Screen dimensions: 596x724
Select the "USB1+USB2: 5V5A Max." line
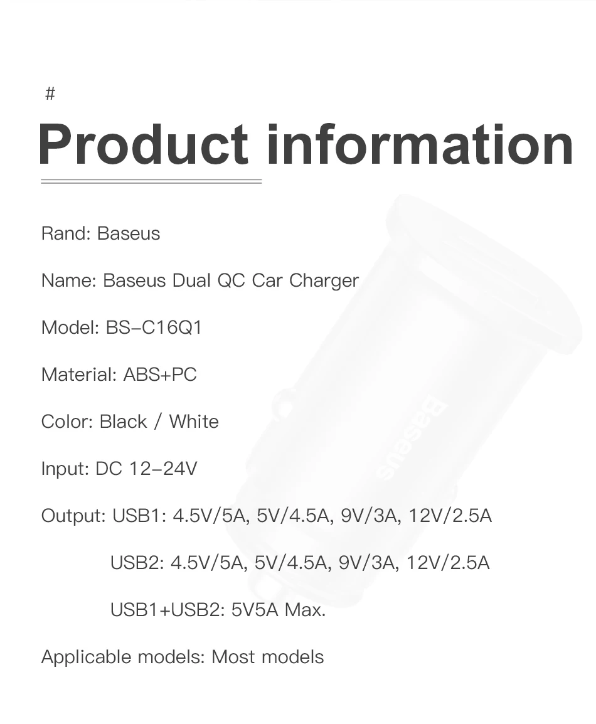coord(218,610)
